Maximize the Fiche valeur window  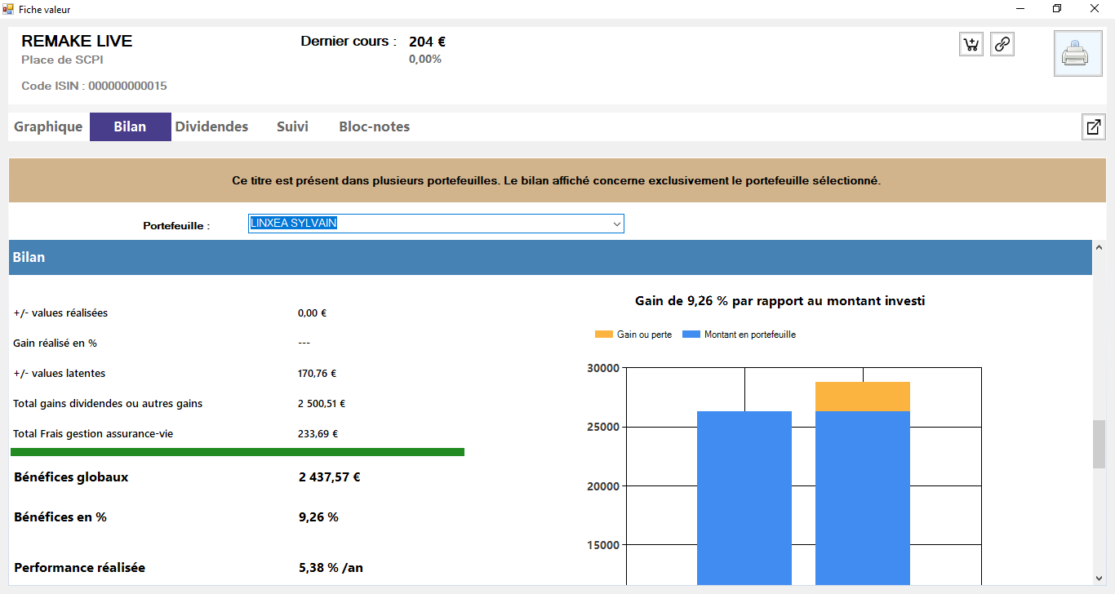click(1057, 8)
